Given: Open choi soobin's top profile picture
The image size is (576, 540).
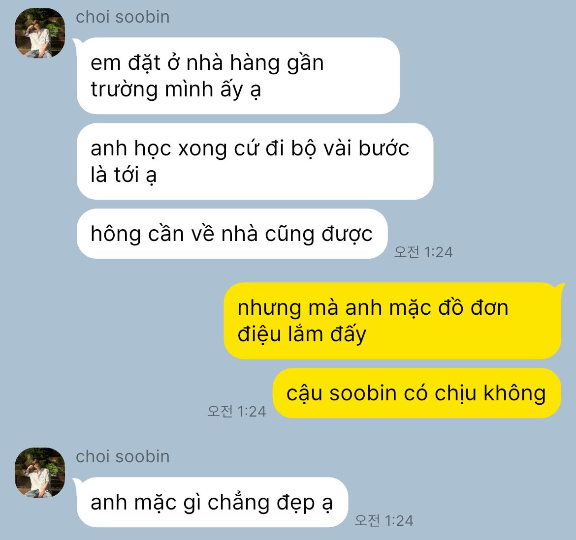Looking at the screenshot, I should coord(40,33).
